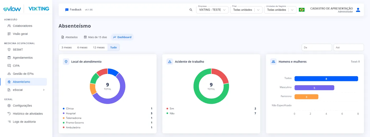Click the CADASTRO DE APRESENTAÇÃO user name
The width and height of the screenshot is (370, 137).
coord(331,8)
